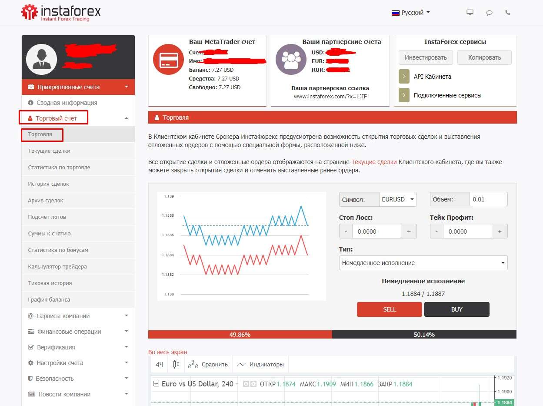Screen dimensions: 543x406
Task: Click the partner accounts group icon
Action: click(x=291, y=60)
